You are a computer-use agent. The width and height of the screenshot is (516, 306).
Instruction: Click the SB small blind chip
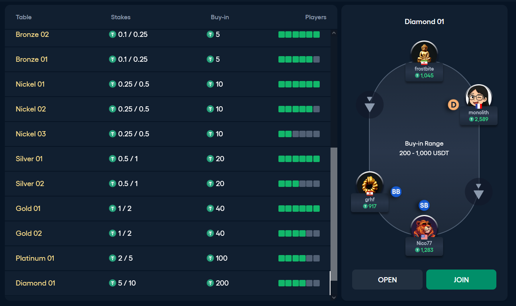(x=424, y=205)
